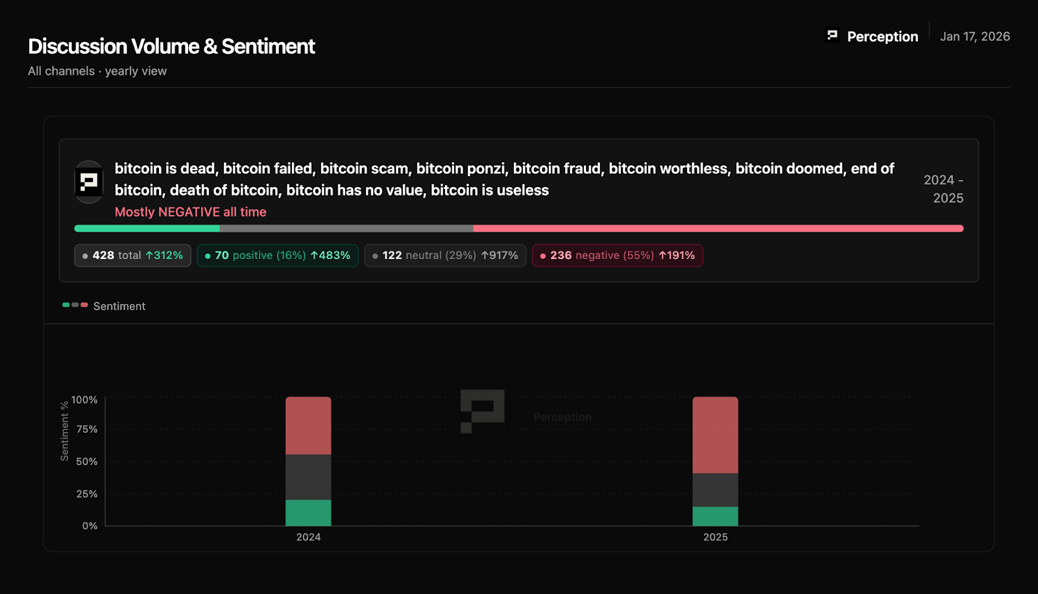
Task: Select the 70 positive chip
Action: (278, 255)
